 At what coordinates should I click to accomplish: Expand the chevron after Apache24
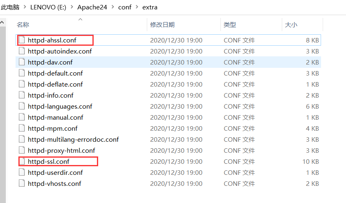point(112,7)
